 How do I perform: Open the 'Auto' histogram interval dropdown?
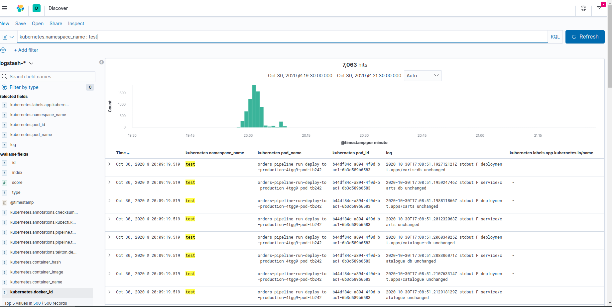pos(423,76)
